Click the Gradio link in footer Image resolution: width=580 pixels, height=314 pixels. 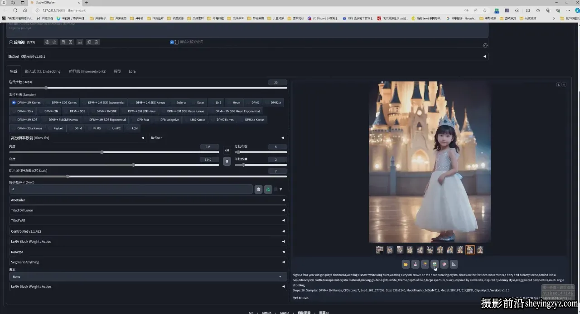click(284, 312)
